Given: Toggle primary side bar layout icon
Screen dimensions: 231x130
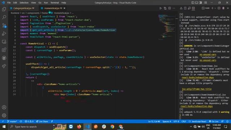Looking at the screenshot, I should (x=193, y=3).
